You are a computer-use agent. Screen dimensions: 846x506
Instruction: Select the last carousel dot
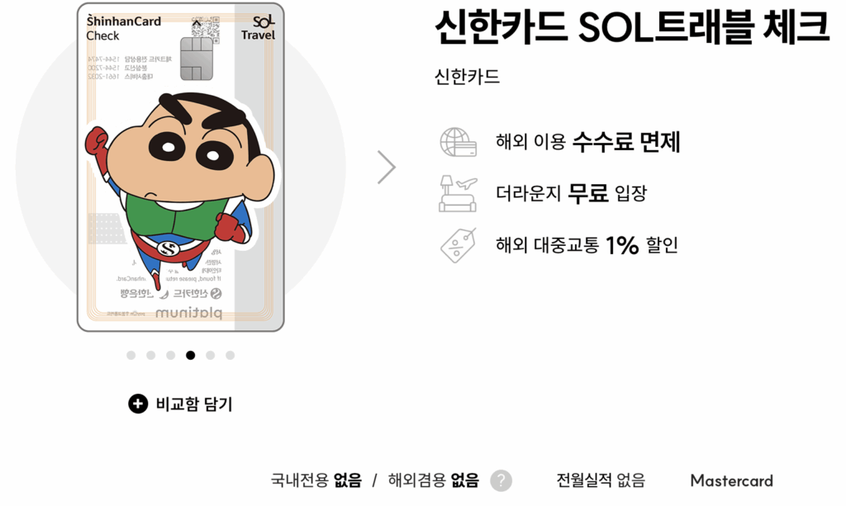(x=231, y=355)
